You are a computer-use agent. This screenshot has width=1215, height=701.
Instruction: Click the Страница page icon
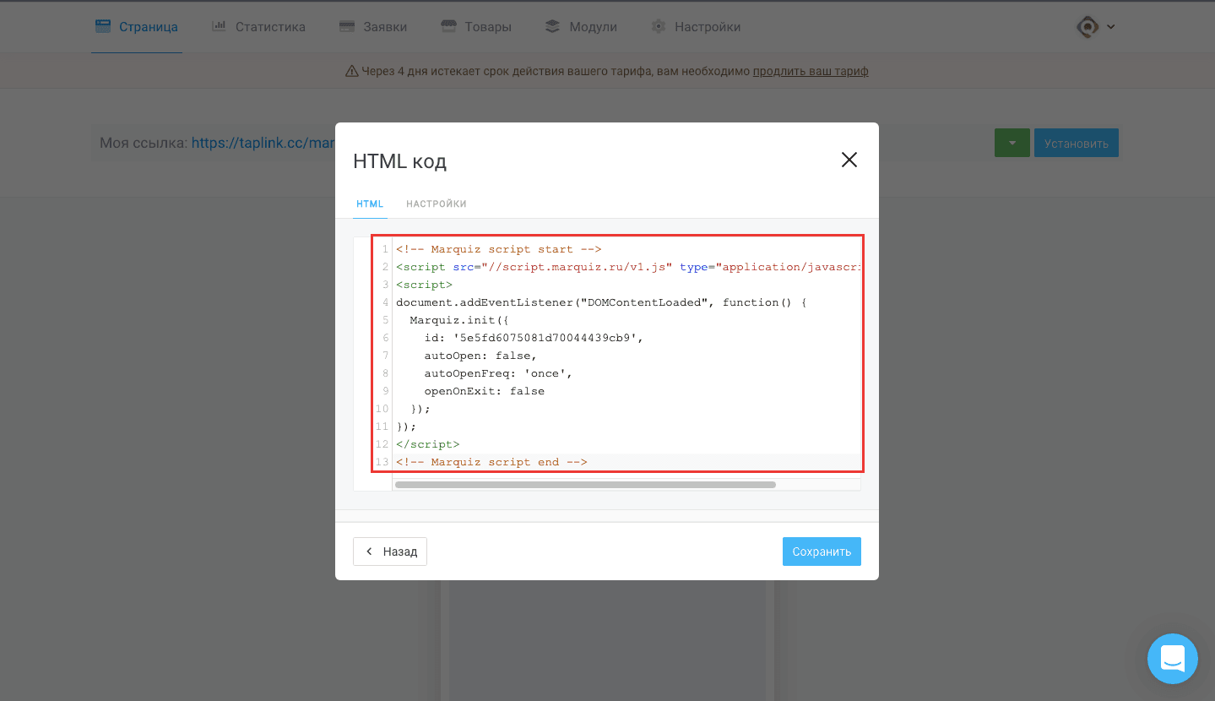[x=103, y=26]
